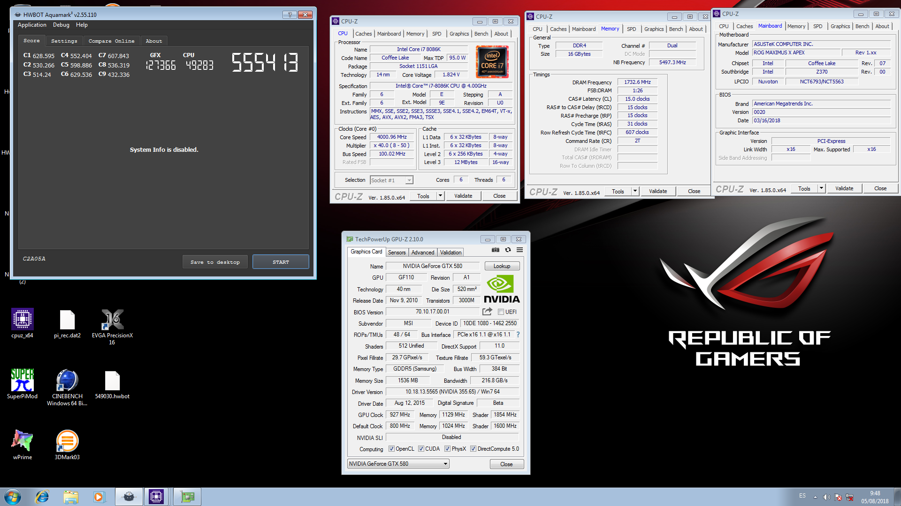The image size is (901, 506).
Task: Click Validate in the CPU-Z CPU window
Action: (x=463, y=196)
